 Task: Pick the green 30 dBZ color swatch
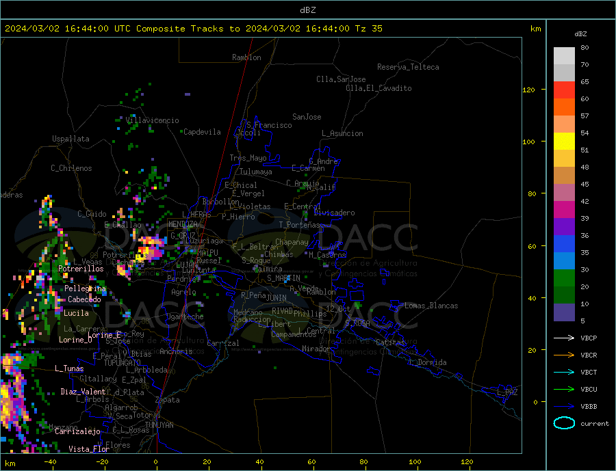[564, 278]
